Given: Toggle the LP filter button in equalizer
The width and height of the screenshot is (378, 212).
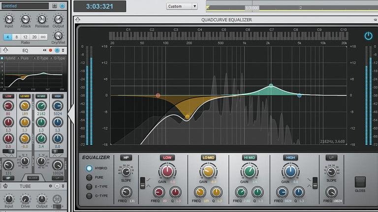Looking at the screenshot, I should (331, 158).
